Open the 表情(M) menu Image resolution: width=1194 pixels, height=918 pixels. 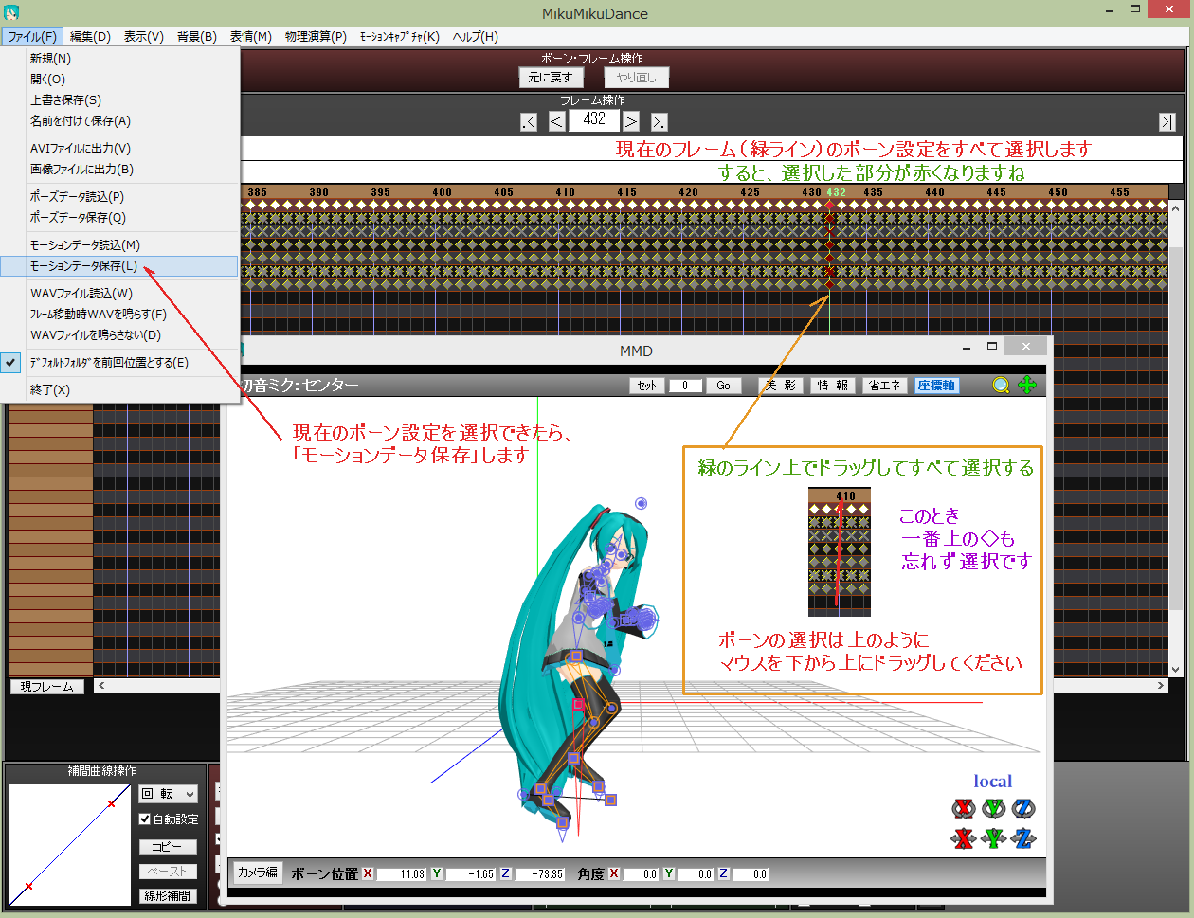(x=250, y=36)
